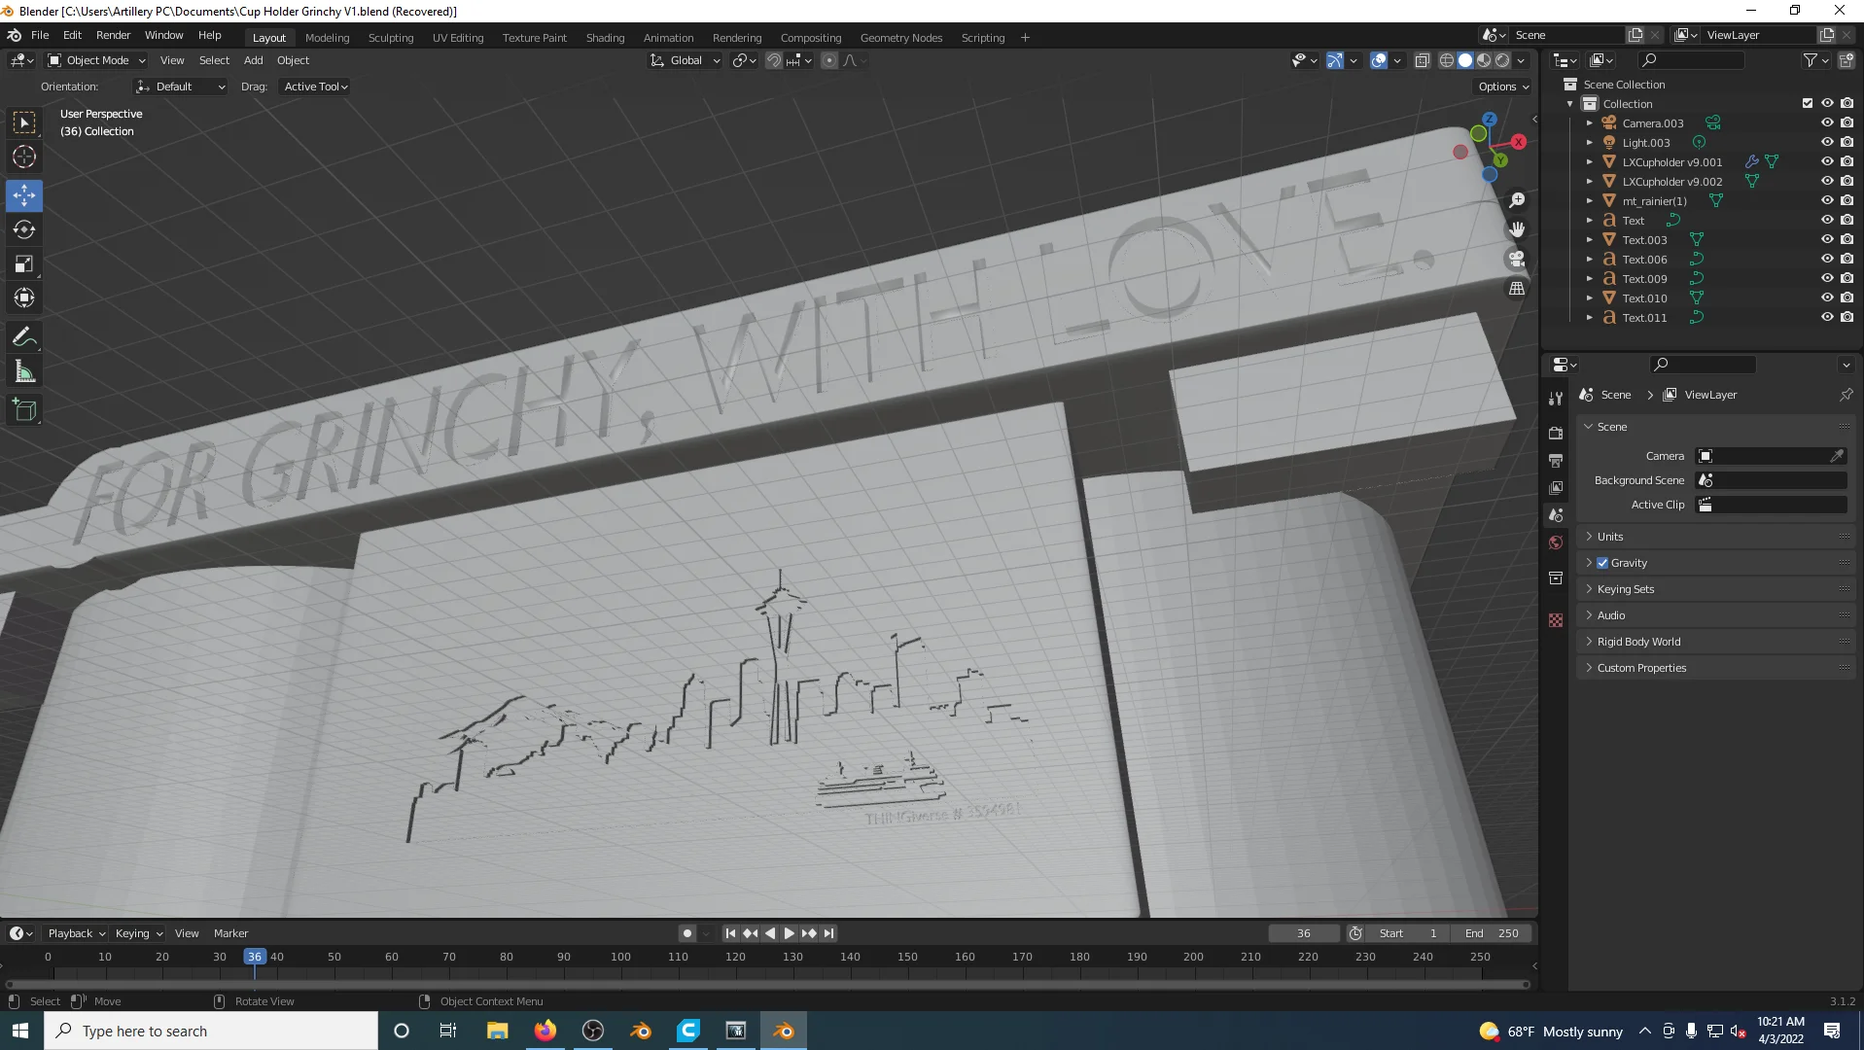Toggle Text.006 viewport visibility

1827,259
